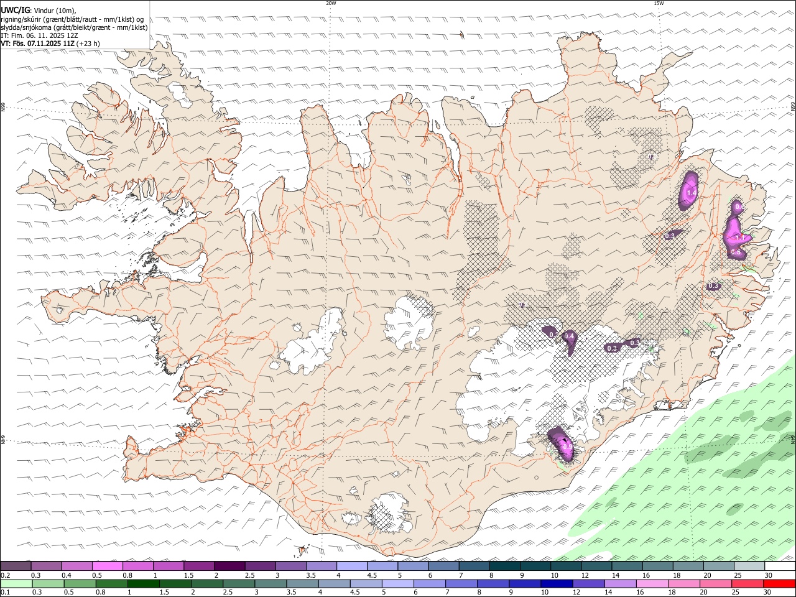Screen dimensions: 796x597
Task: Click the 'IT: Fim. 06. 11. 2025 12Z' line
Action: point(39,35)
